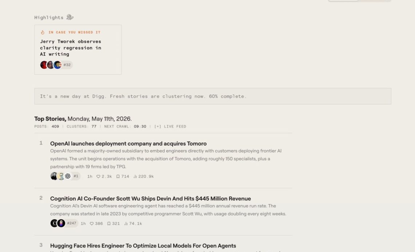Like the Cognition AI Devin story

click(92, 224)
